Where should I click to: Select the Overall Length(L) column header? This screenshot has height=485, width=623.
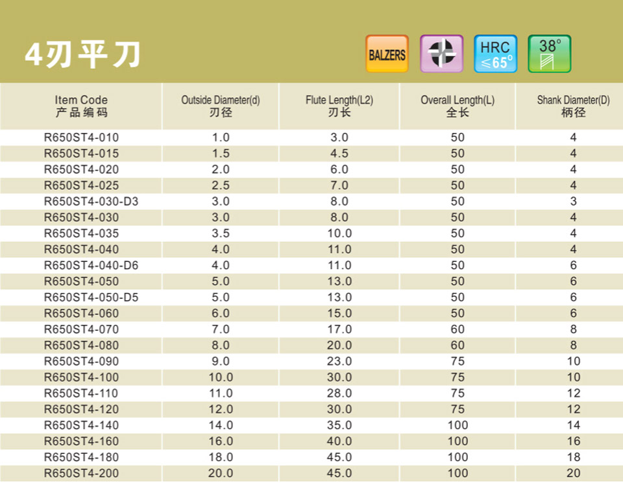[458, 106]
